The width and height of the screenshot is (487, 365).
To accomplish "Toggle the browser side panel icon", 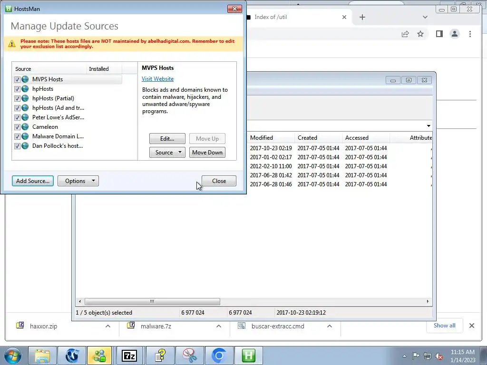I will pos(439,34).
